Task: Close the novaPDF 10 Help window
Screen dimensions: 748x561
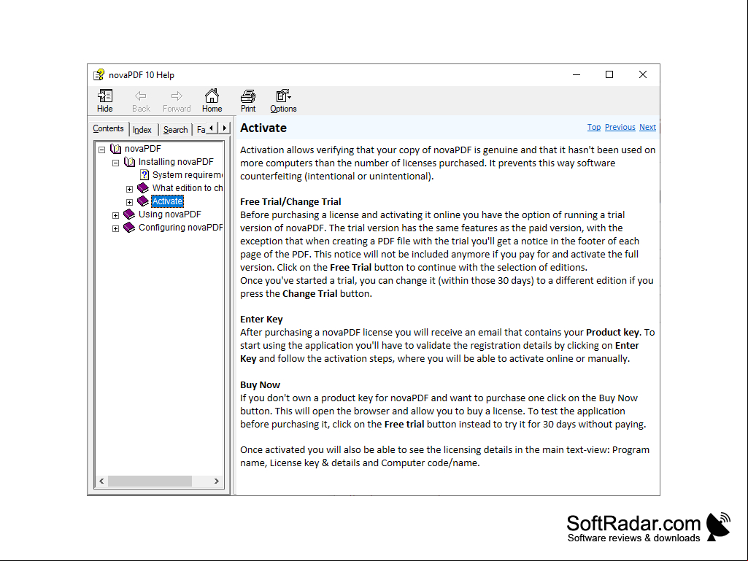Action: coord(643,75)
